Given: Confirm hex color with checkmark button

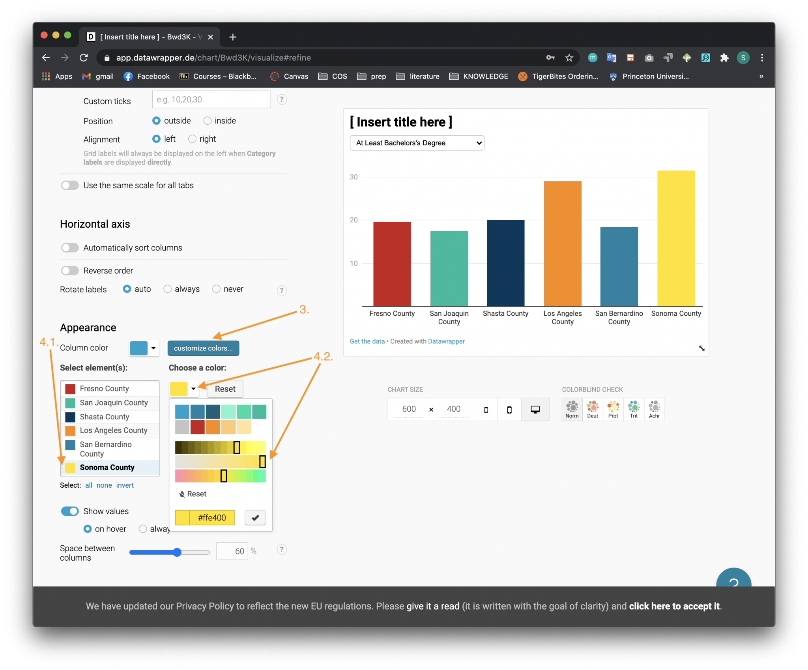Looking at the screenshot, I should click(x=255, y=517).
